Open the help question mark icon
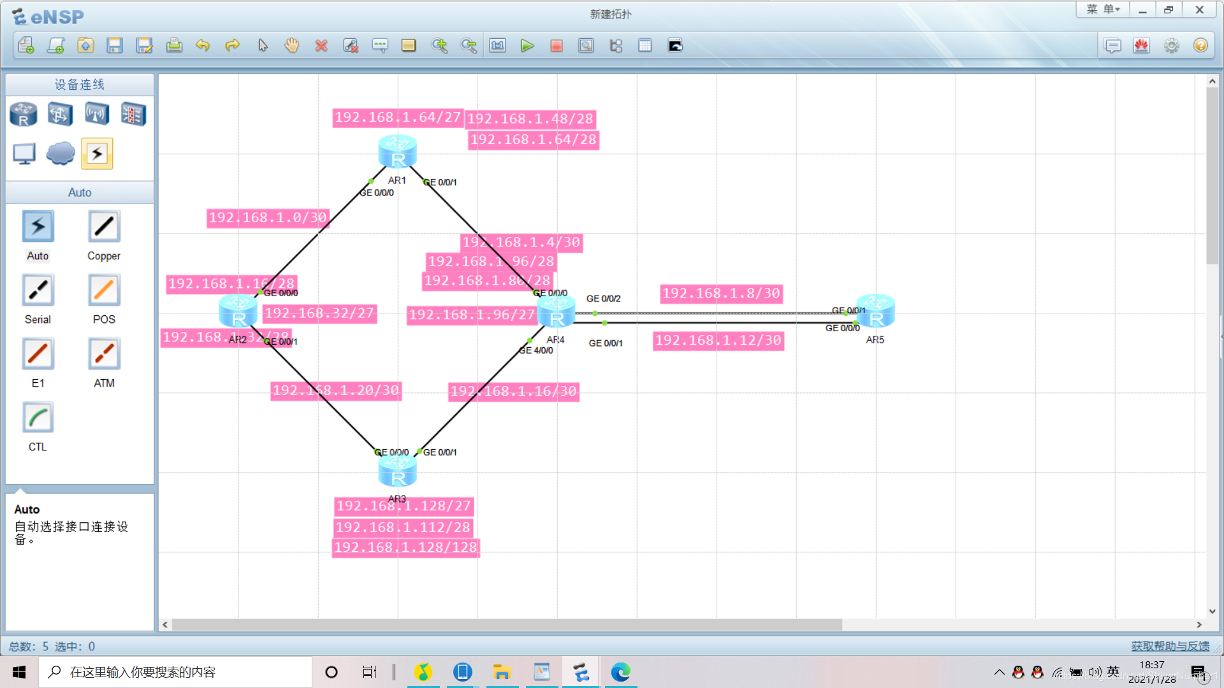The height and width of the screenshot is (688, 1224). (1200, 45)
